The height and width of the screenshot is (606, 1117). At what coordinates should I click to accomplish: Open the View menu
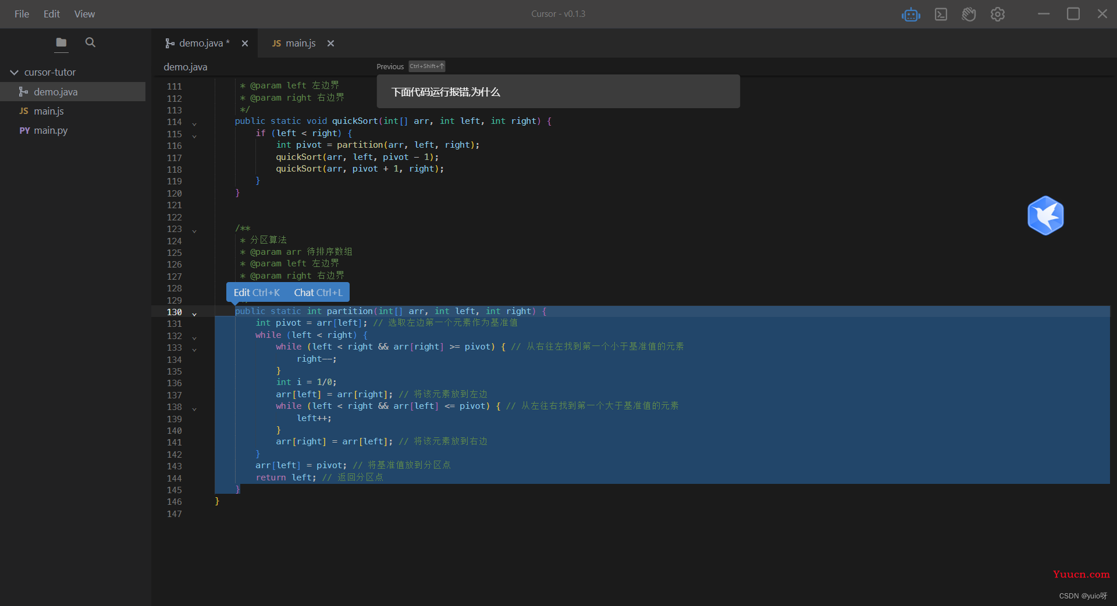click(x=84, y=14)
